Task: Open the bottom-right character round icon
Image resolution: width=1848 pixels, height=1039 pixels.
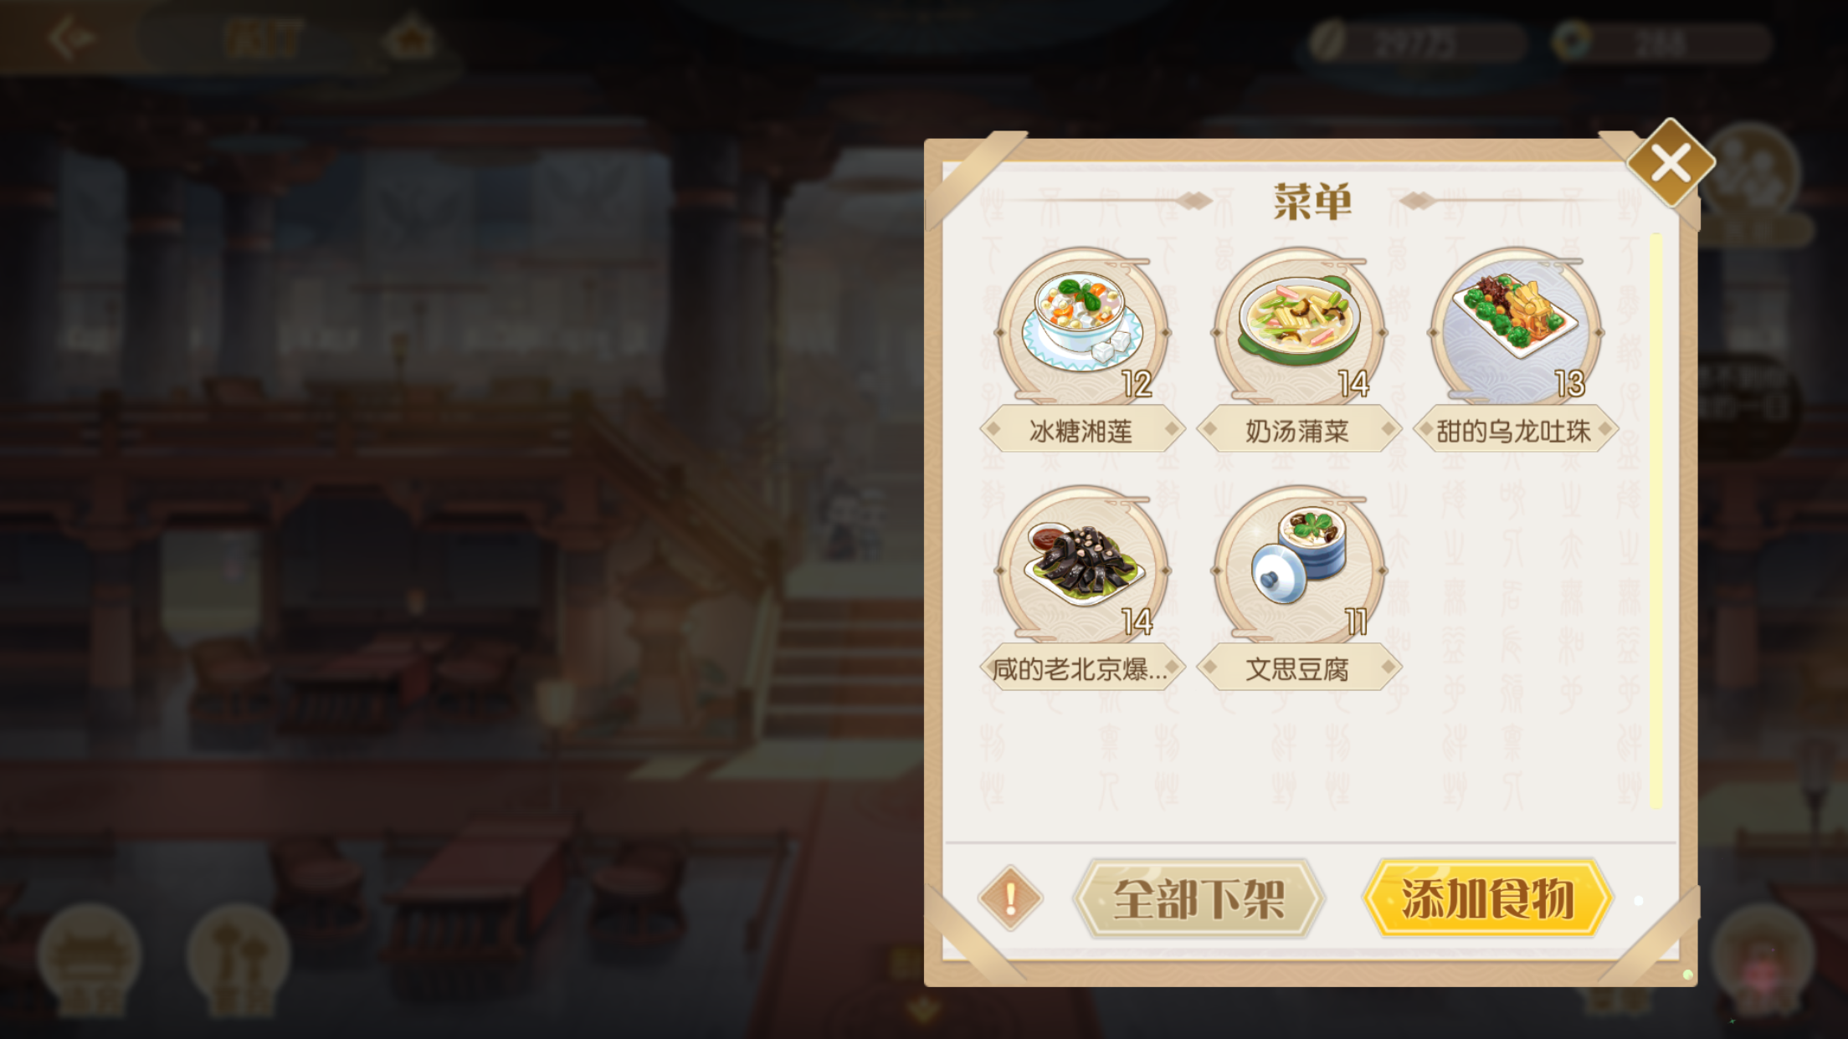Action: pyautogui.click(x=1763, y=956)
